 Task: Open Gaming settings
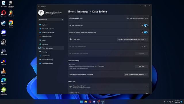(x=51, y=52)
